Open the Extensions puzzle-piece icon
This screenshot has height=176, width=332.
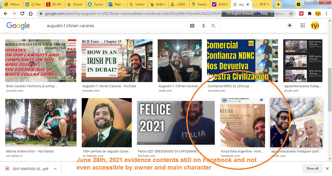[310, 13]
